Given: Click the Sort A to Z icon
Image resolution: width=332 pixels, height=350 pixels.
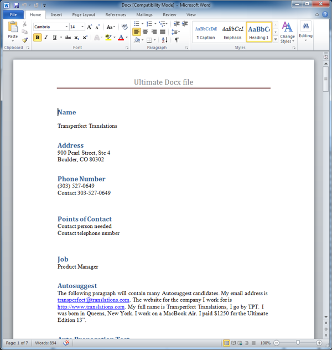Looking at the screenshot, I should [x=165, y=40].
